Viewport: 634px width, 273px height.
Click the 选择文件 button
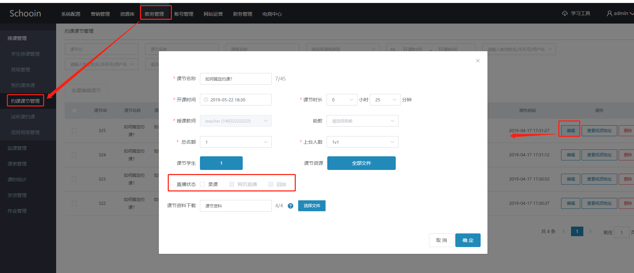pyautogui.click(x=312, y=206)
